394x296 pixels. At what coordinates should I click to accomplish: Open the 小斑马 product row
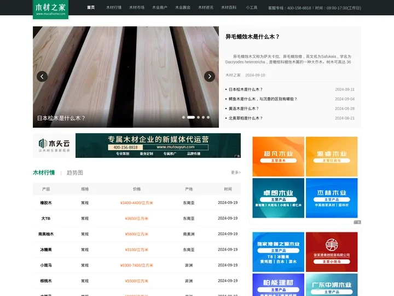pyautogui.click(x=137, y=265)
